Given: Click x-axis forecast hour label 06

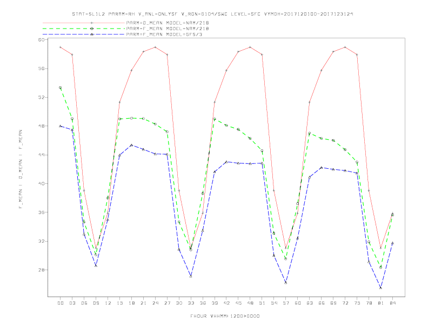Looking at the screenshot, I should [x=84, y=303].
